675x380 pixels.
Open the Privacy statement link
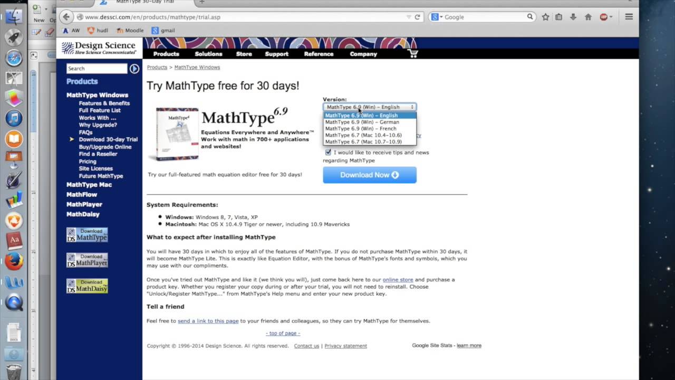[x=346, y=346]
